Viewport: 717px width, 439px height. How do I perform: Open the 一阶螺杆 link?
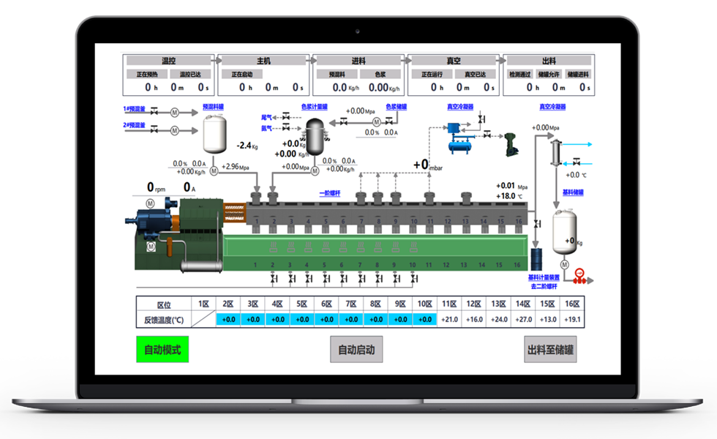click(330, 193)
